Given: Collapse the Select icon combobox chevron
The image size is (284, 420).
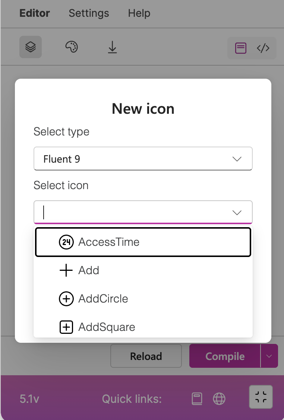Looking at the screenshot, I should [x=237, y=212].
